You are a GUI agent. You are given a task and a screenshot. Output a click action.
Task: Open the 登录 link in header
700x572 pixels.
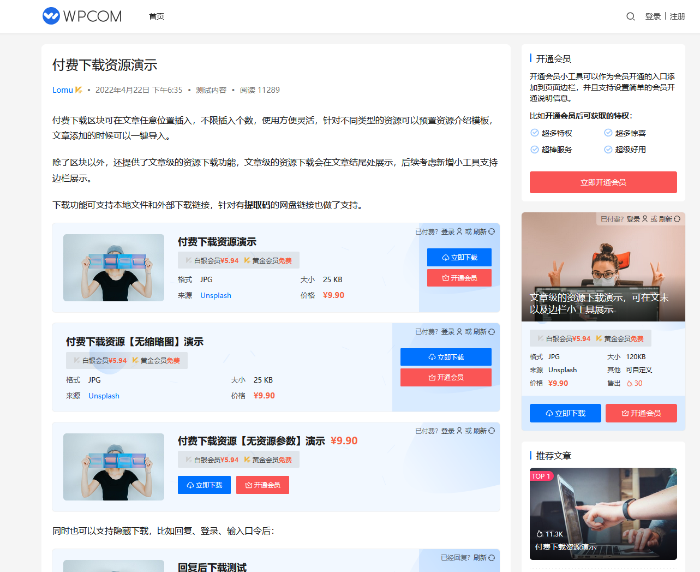653,16
